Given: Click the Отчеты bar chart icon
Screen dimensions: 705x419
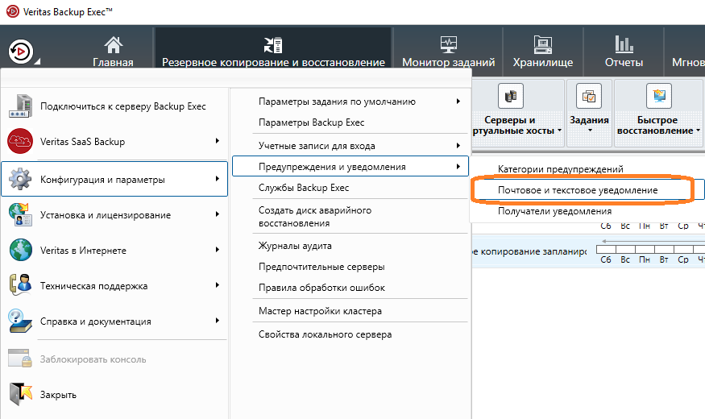Looking at the screenshot, I should point(624,44).
